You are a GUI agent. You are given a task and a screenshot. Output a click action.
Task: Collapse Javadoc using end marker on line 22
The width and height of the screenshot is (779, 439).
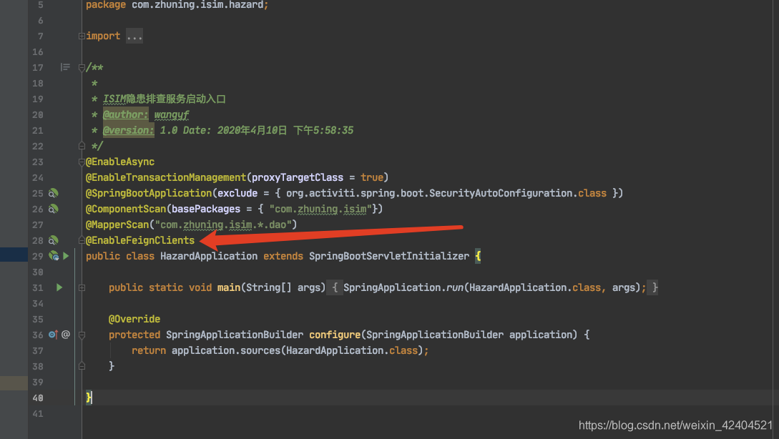(x=82, y=146)
